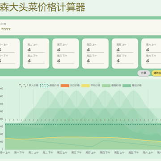Click the turnip icon for 周四 下午
The image size is (161, 161).
pos(89,61)
